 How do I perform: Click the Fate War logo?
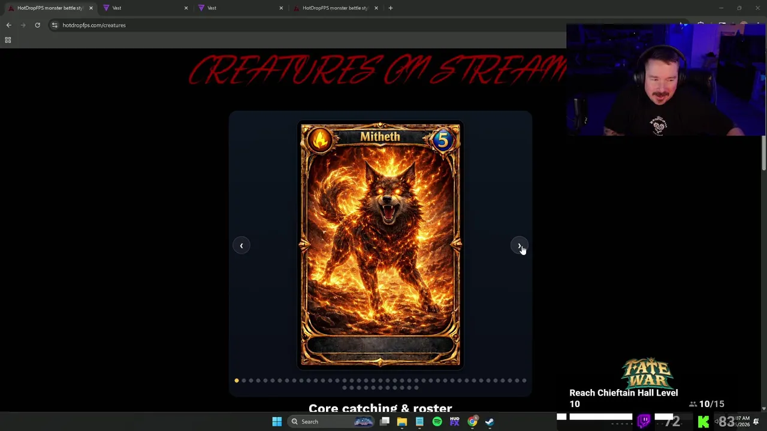click(x=647, y=373)
